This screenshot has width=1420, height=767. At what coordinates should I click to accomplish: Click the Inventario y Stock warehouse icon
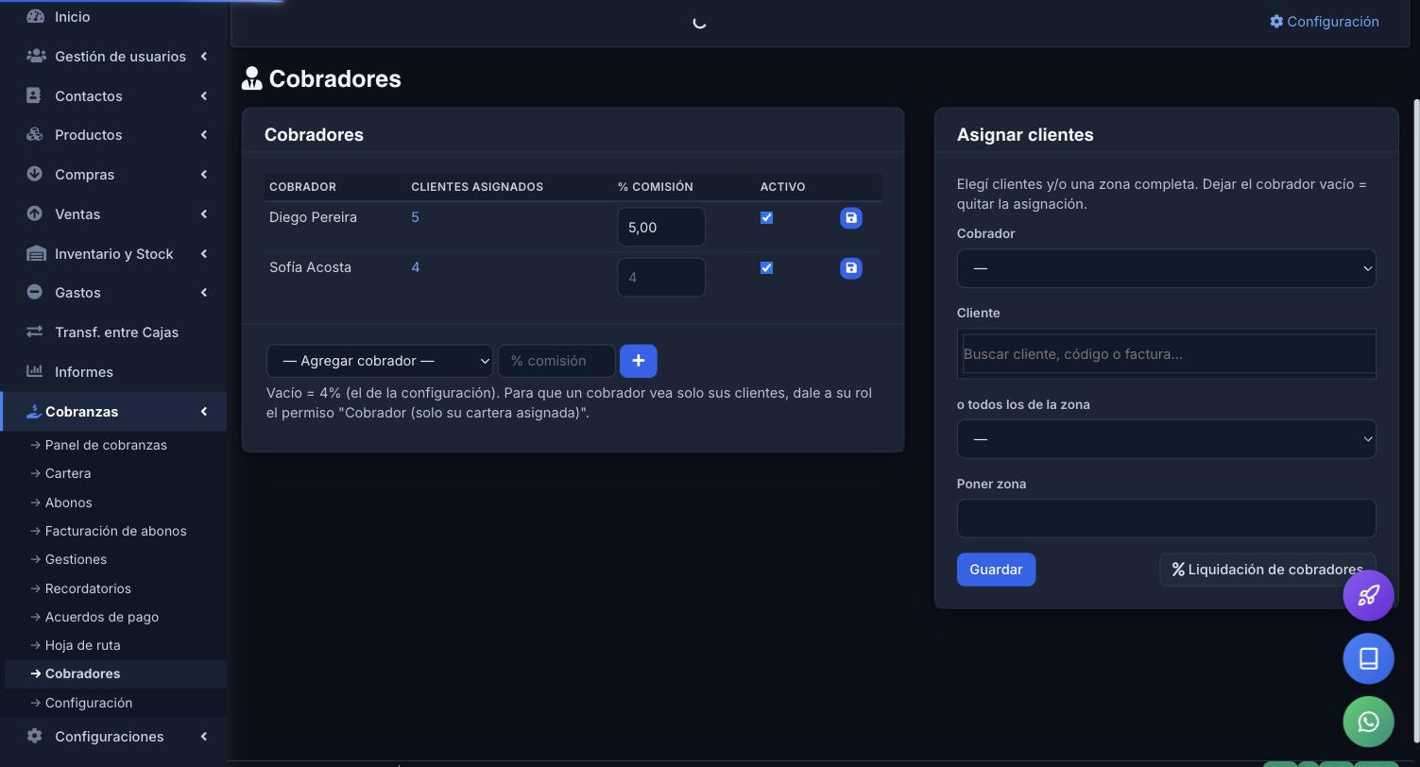36,253
